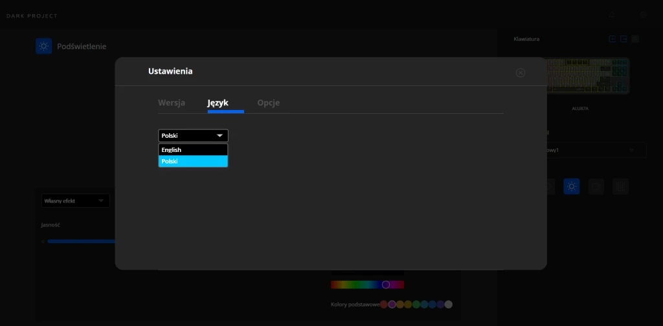Click the export profile icon

pos(624,39)
